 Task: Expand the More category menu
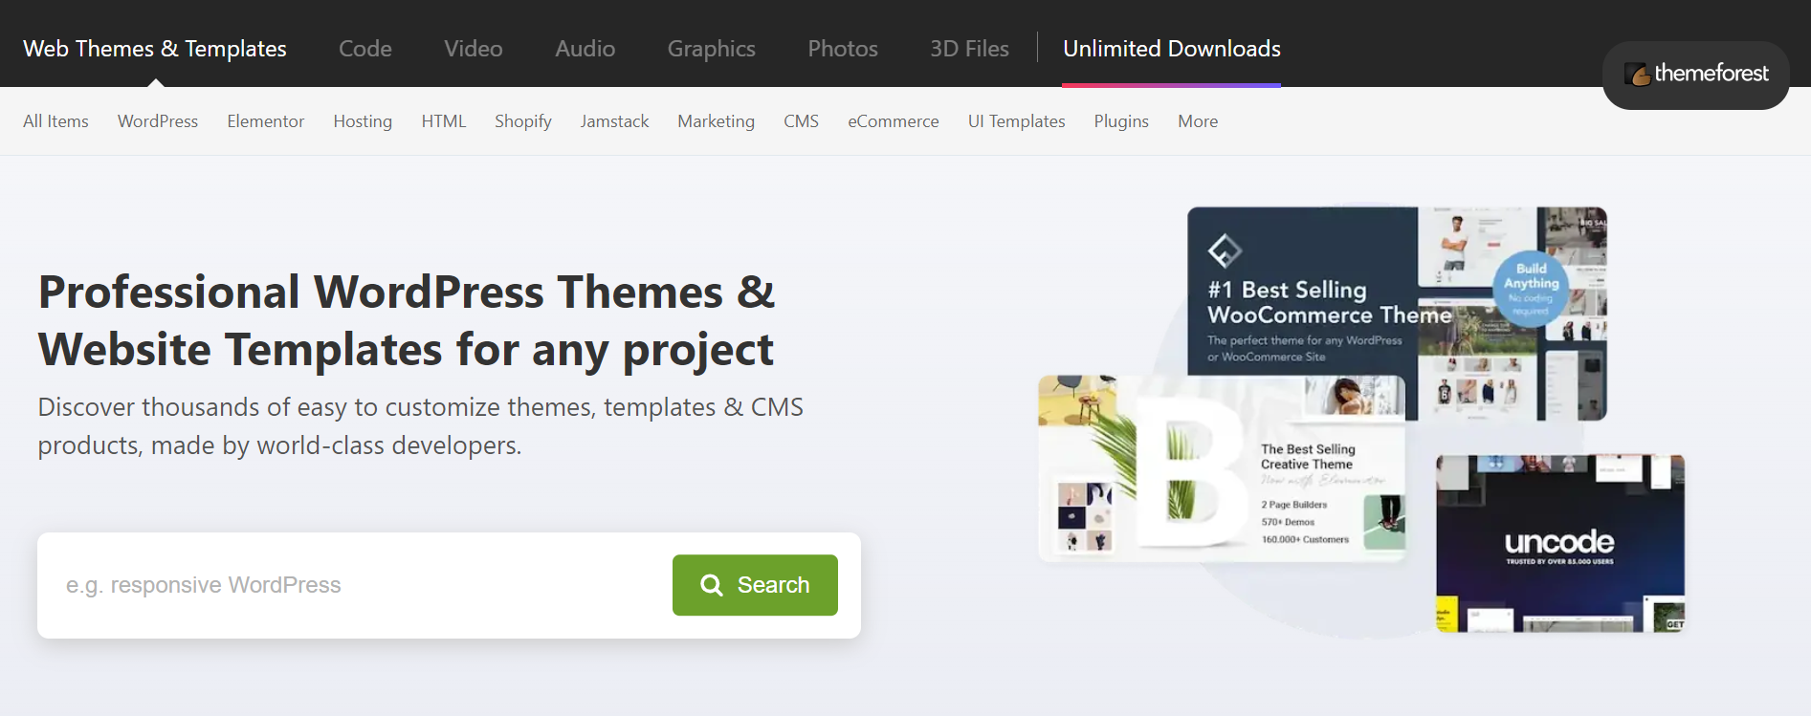(x=1197, y=121)
